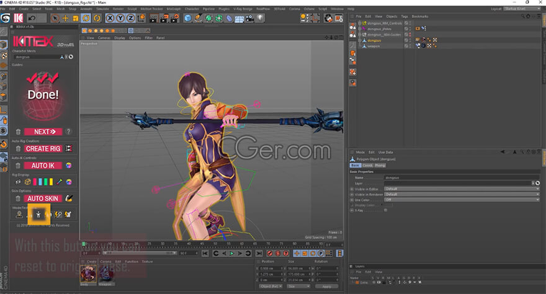This screenshot has height=294, width=546.
Task: Open the Visible in Renderer dropdown
Action: coord(462,195)
